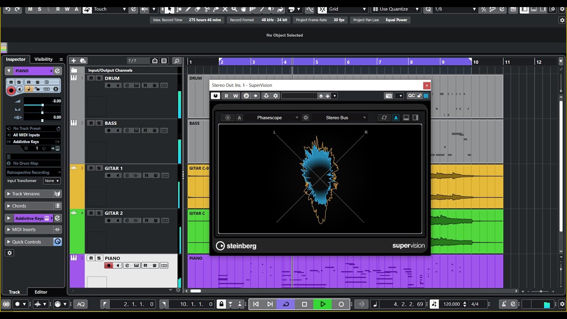Stop playback in transport bar
Image resolution: width=567 pixels, height=319 pixels.
[304, 304]
